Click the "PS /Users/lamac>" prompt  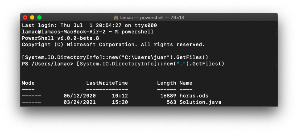point(47,64)
